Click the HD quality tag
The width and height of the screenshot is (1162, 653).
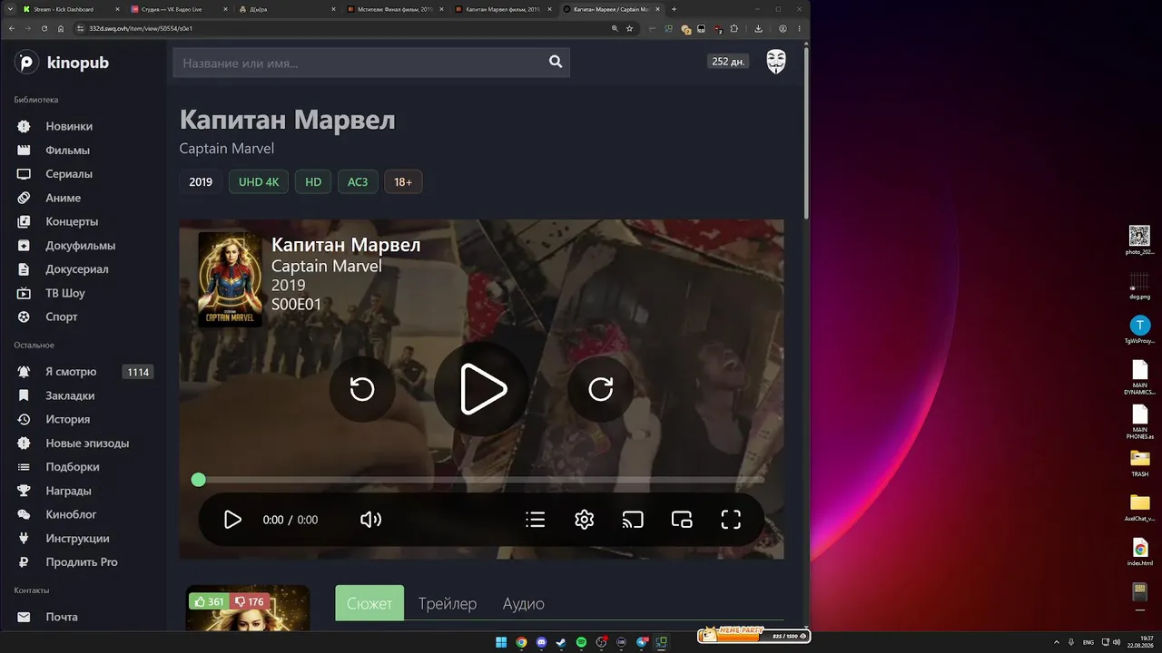313,182
